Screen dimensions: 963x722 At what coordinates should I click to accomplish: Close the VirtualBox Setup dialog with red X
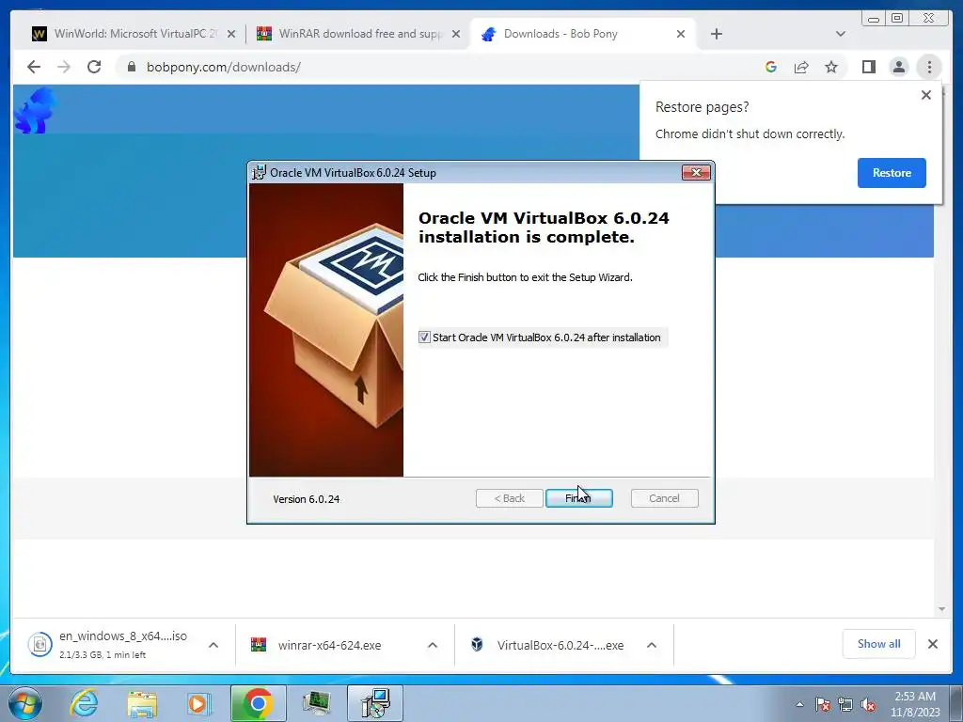tap(696, 173)
